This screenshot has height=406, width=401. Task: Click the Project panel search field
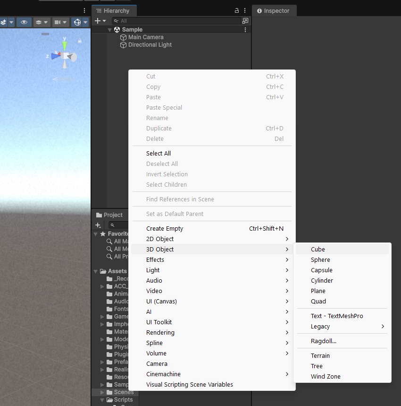pos(118,225)
